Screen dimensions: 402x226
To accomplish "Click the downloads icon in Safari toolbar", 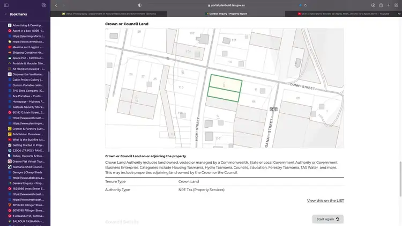I will 373,5.
